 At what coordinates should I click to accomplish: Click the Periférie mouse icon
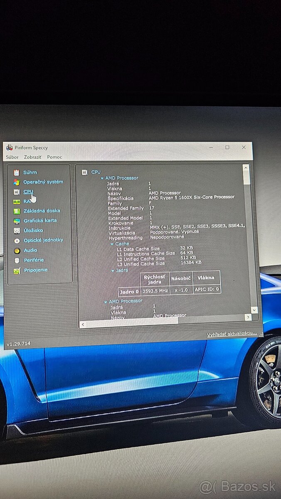pyautogui.click(x=17, y=260)
